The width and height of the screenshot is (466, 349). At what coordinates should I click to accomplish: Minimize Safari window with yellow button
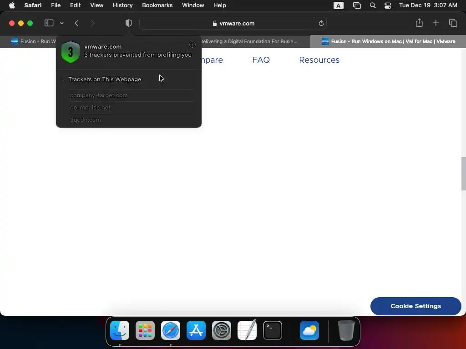click(21, 23)
